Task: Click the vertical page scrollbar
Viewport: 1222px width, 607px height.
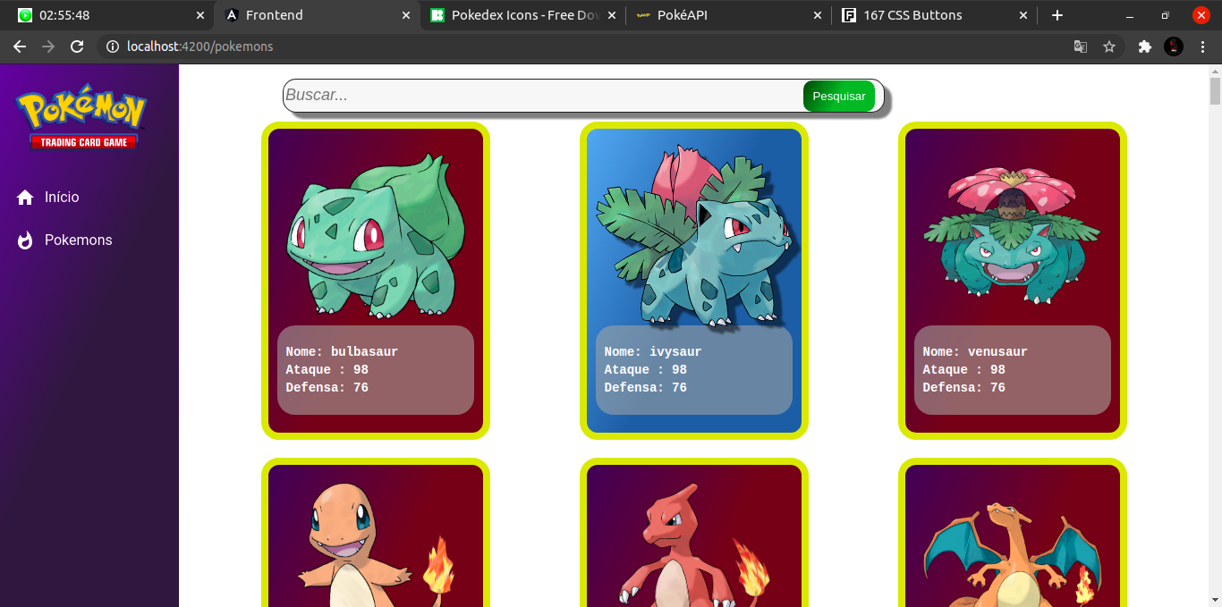Action: [x=1216, y=89]
